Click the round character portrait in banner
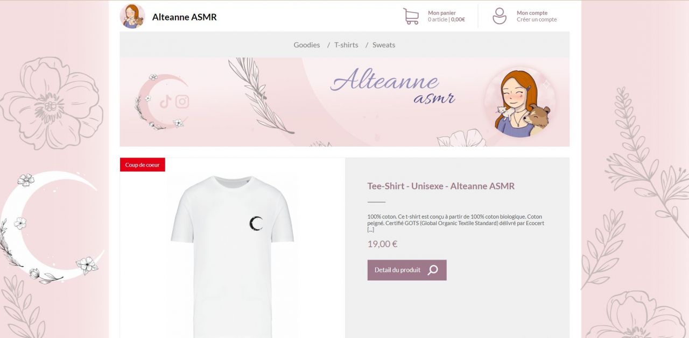689x338 pixels. [521, 102]
